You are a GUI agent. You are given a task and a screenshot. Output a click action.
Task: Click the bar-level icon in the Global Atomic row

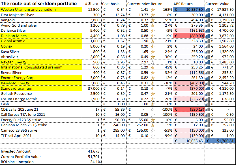coord(207,41)
